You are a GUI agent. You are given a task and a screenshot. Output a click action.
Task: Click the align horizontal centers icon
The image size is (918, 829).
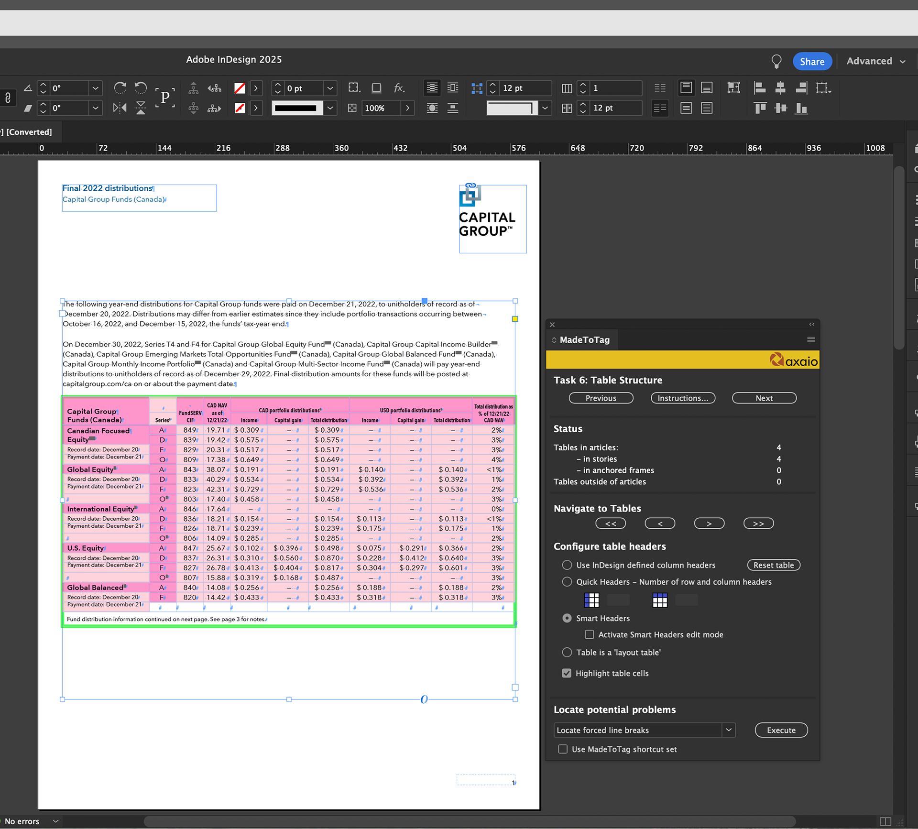tap(780, 88)
